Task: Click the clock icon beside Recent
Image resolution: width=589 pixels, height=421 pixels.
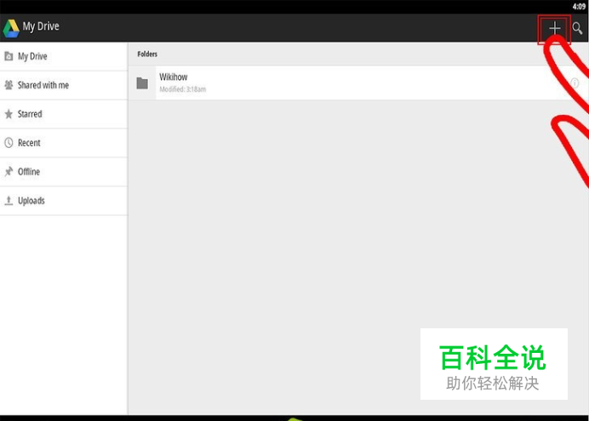Action: (9, 143)
